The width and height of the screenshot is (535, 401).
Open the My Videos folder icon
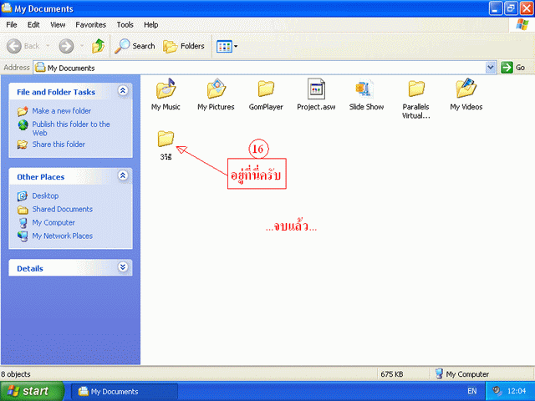pos(466,88)
